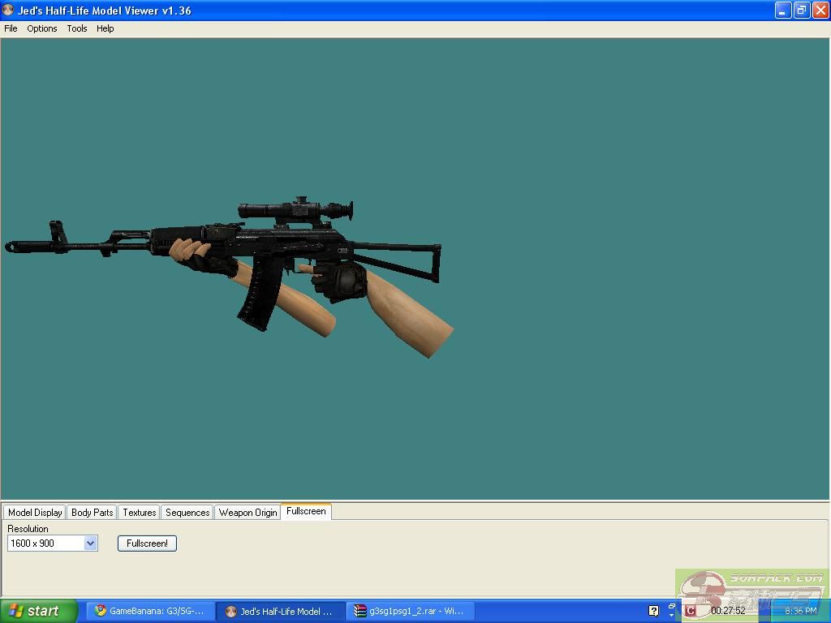
Task: Close the Model Viewer window
Action: 820,10
